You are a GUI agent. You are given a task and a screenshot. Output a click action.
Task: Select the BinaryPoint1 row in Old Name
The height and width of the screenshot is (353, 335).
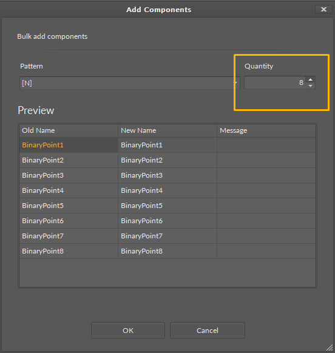pos(69,145)
